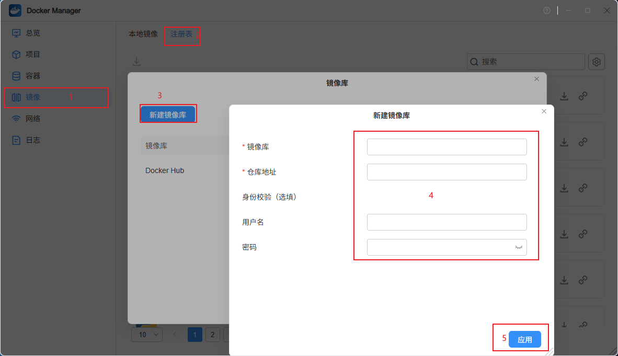
Task: Open the help question mark icon
Action: [547, 10]
